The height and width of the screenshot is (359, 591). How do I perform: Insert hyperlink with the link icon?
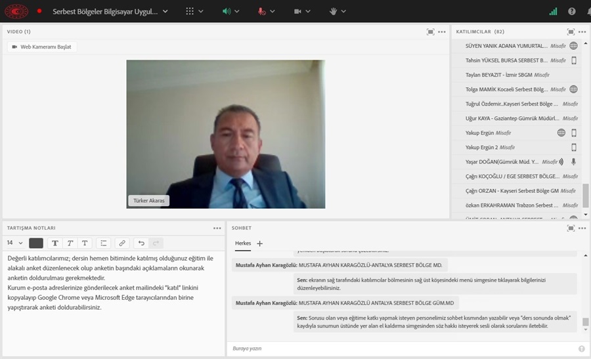(x=122, y=243)
